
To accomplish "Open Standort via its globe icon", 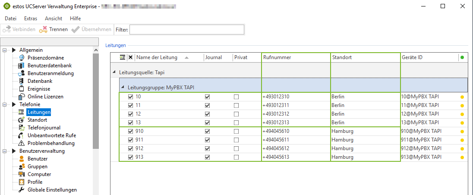I will click(x=22, y=120).
